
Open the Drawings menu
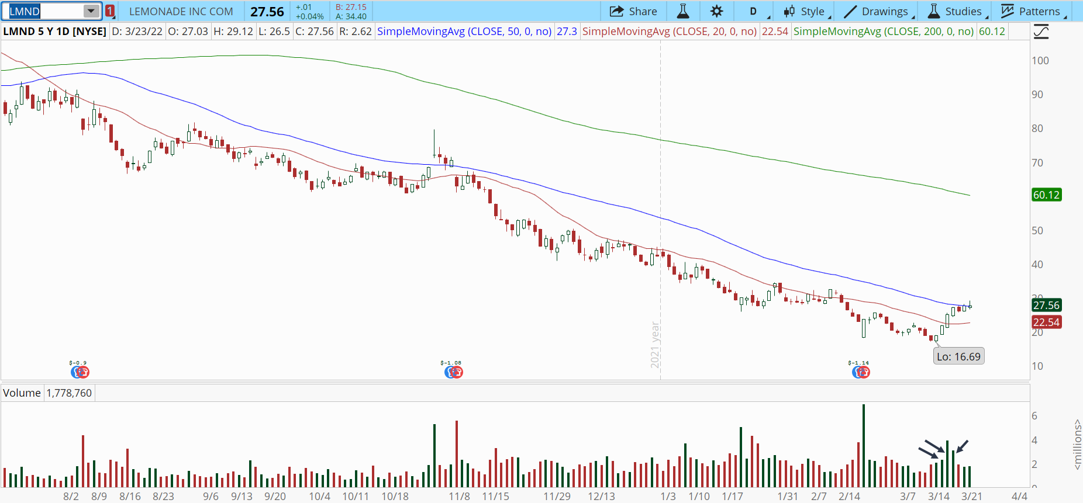877,11
